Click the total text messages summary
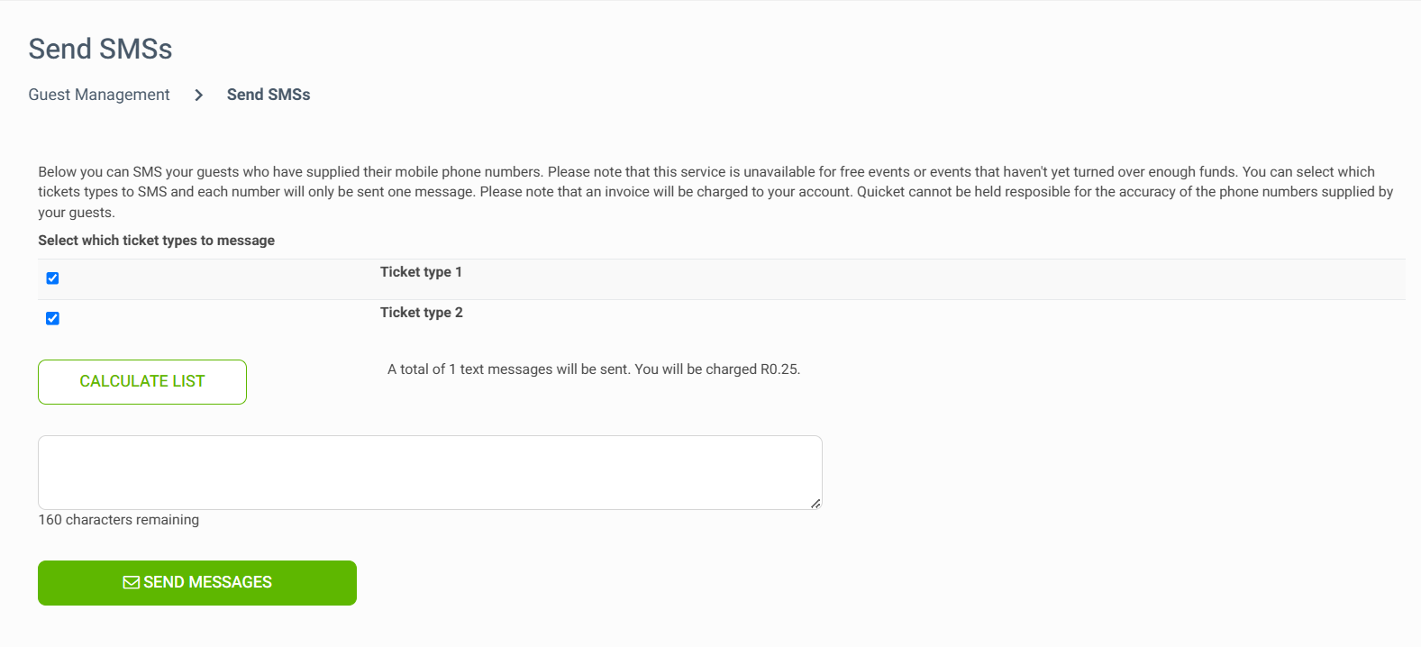1421x647 pixels. pyautogui.click(x=594, y=369)
